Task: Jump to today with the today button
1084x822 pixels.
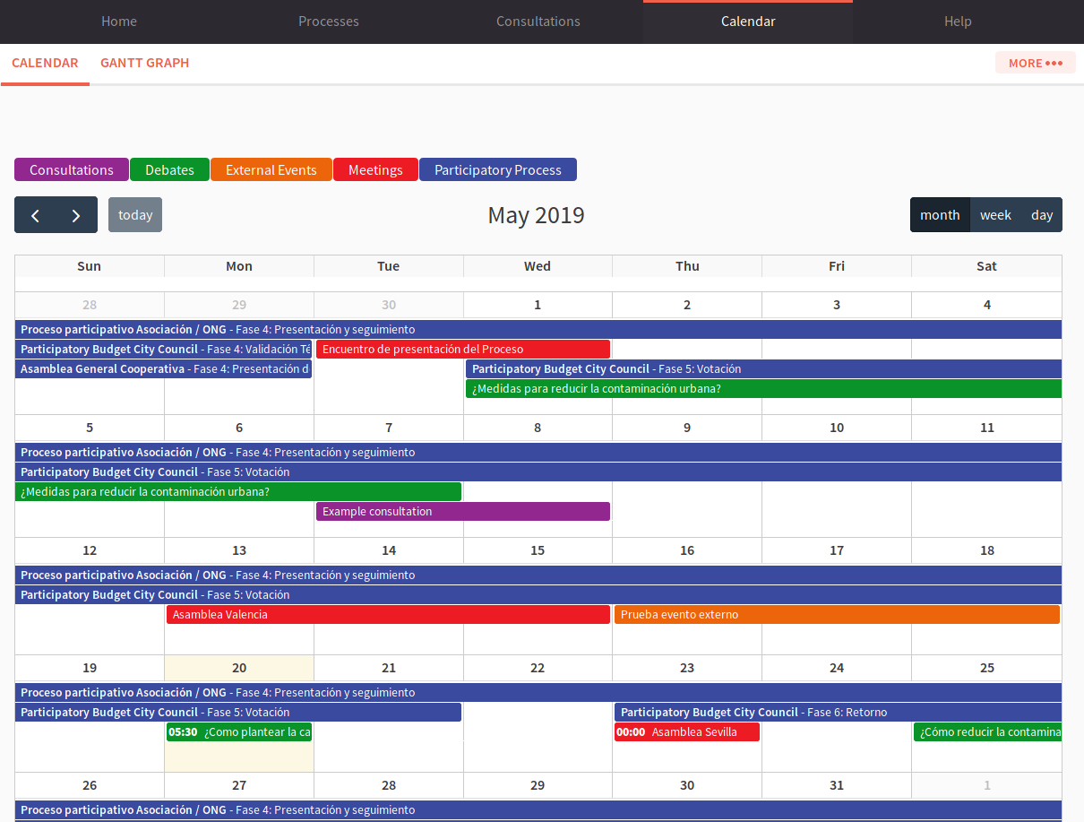Action: (134, 214)
